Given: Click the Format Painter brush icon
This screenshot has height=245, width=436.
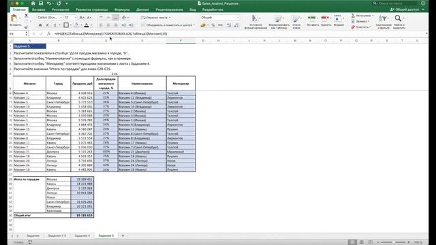Looking at the screenshot, I should [x=26, y=27].
